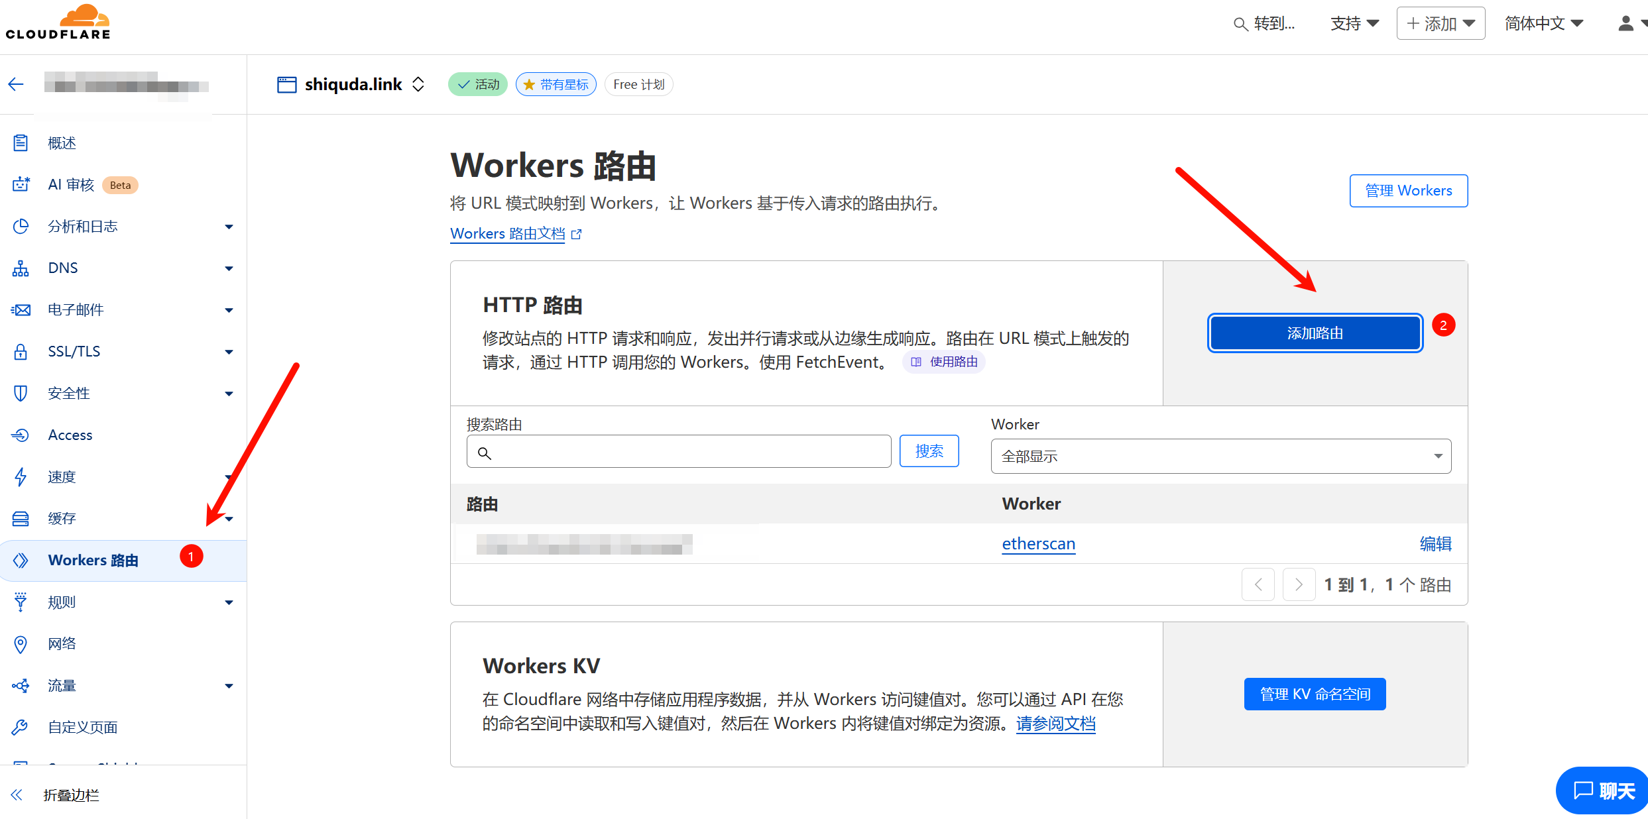Open the domain switcher for shiquda.link
Viewport: 1648px width, 819px height.
coord(418,84)
